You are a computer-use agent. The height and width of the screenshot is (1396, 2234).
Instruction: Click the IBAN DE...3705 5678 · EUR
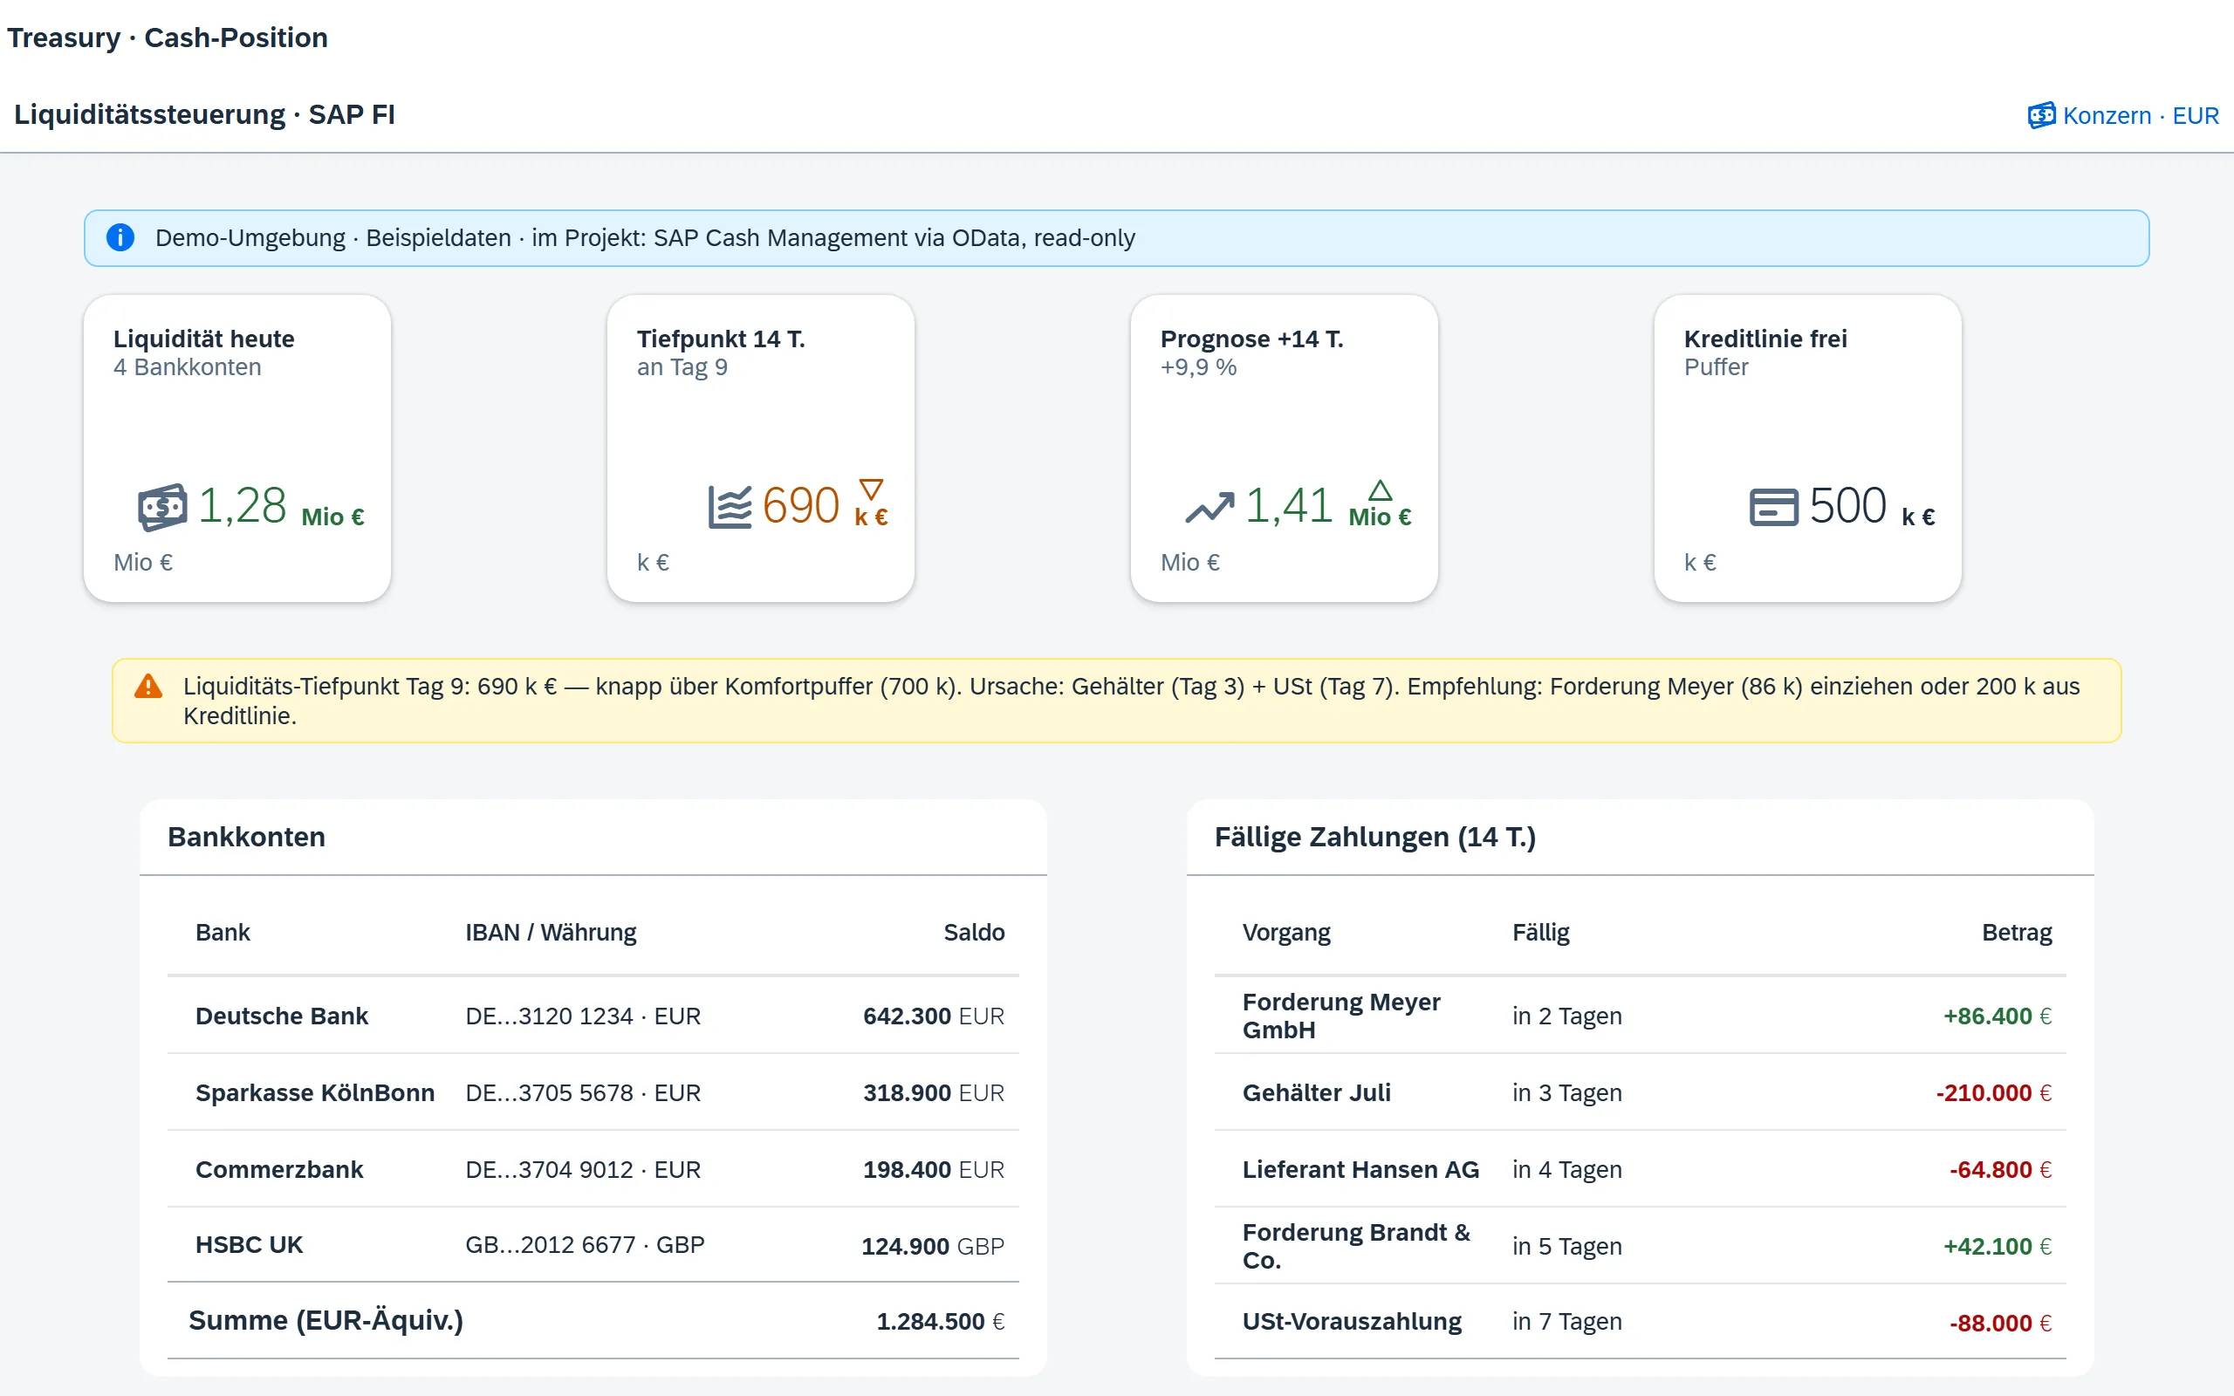[x=584, y=1092]
